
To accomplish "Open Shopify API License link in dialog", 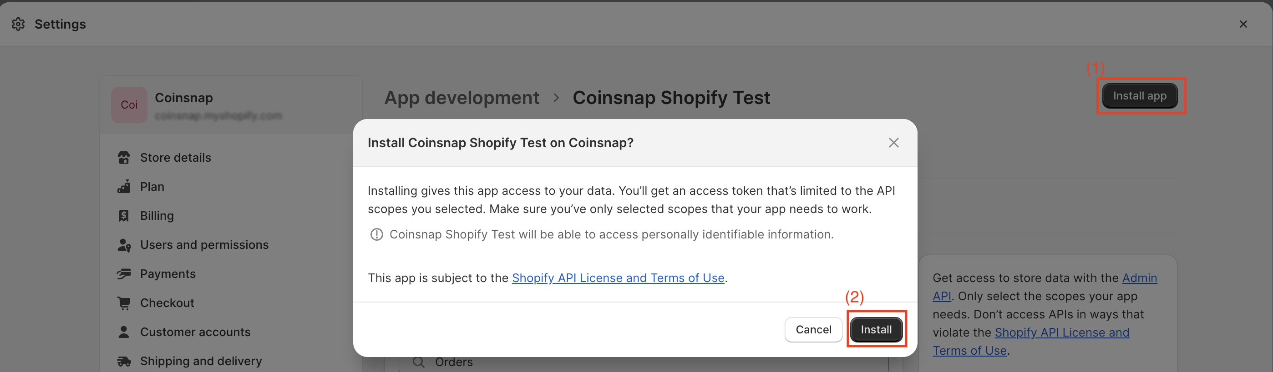I will (x=618, y=278).
